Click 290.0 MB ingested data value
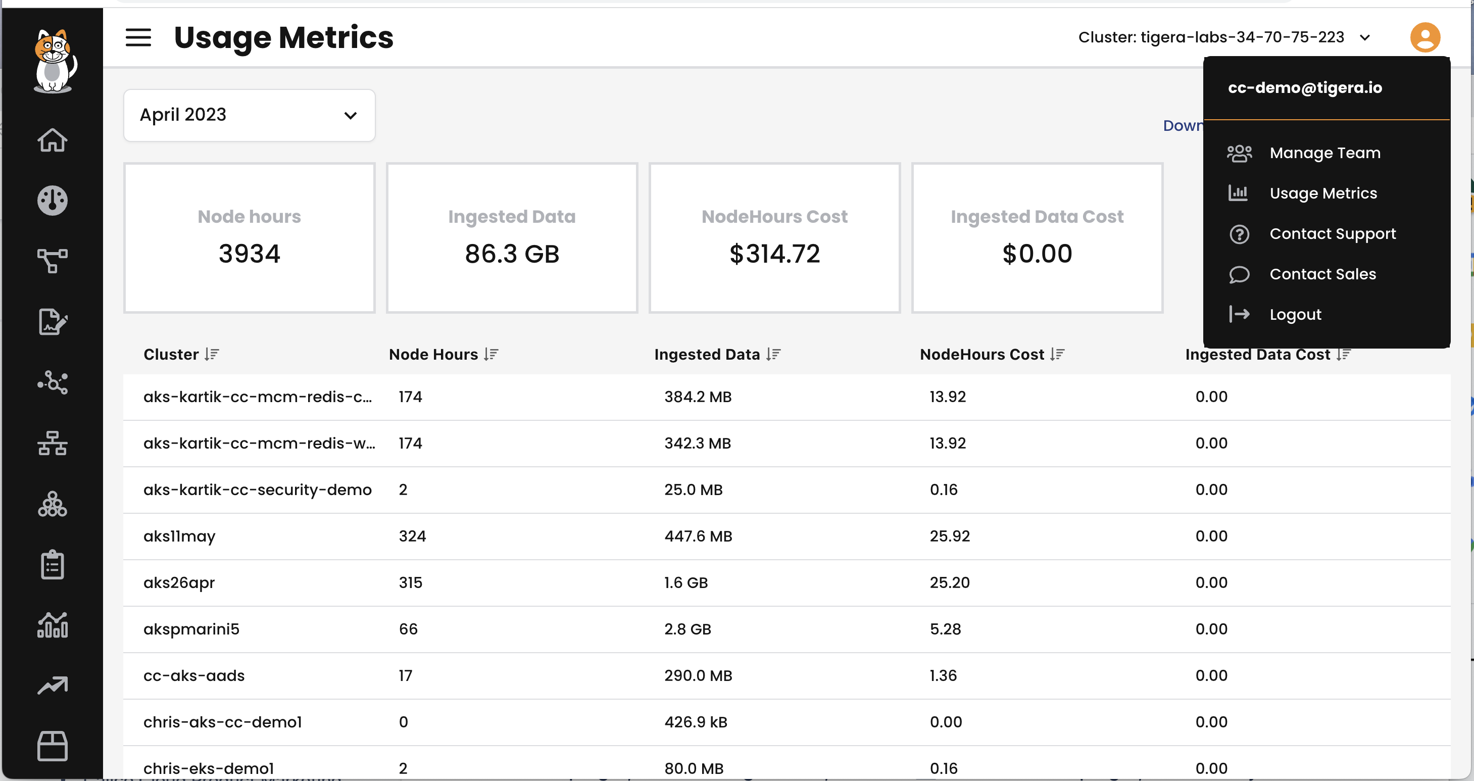This screenshot has width=1474, height=781. tap(698, 676)
